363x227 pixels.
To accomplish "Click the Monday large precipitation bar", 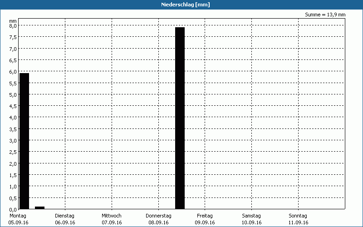I will 25,141.
